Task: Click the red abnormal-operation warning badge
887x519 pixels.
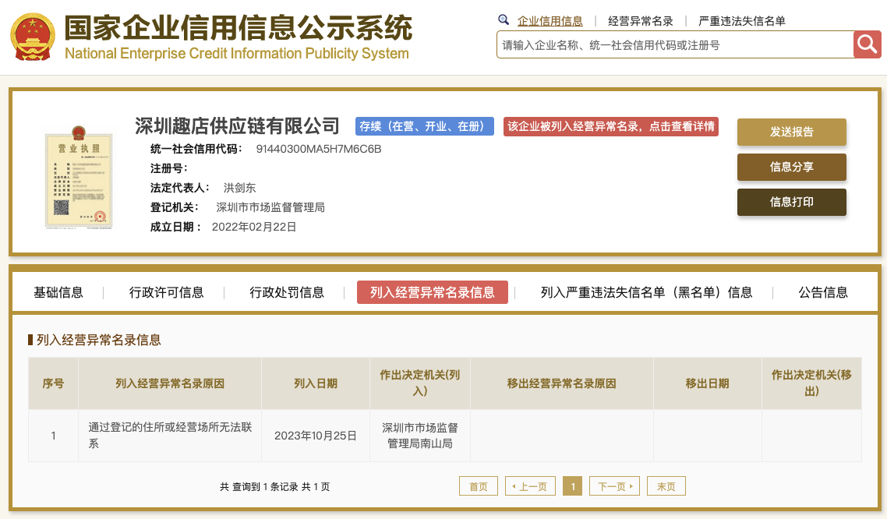Action: [611, 126]
